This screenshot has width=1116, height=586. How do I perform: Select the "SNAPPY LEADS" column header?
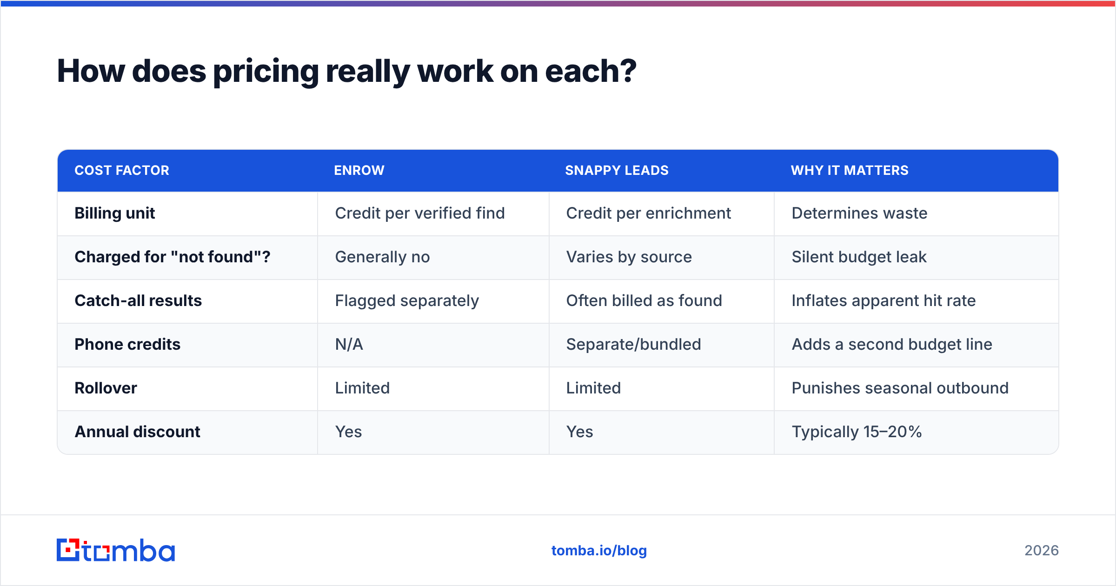pos(617,170)
